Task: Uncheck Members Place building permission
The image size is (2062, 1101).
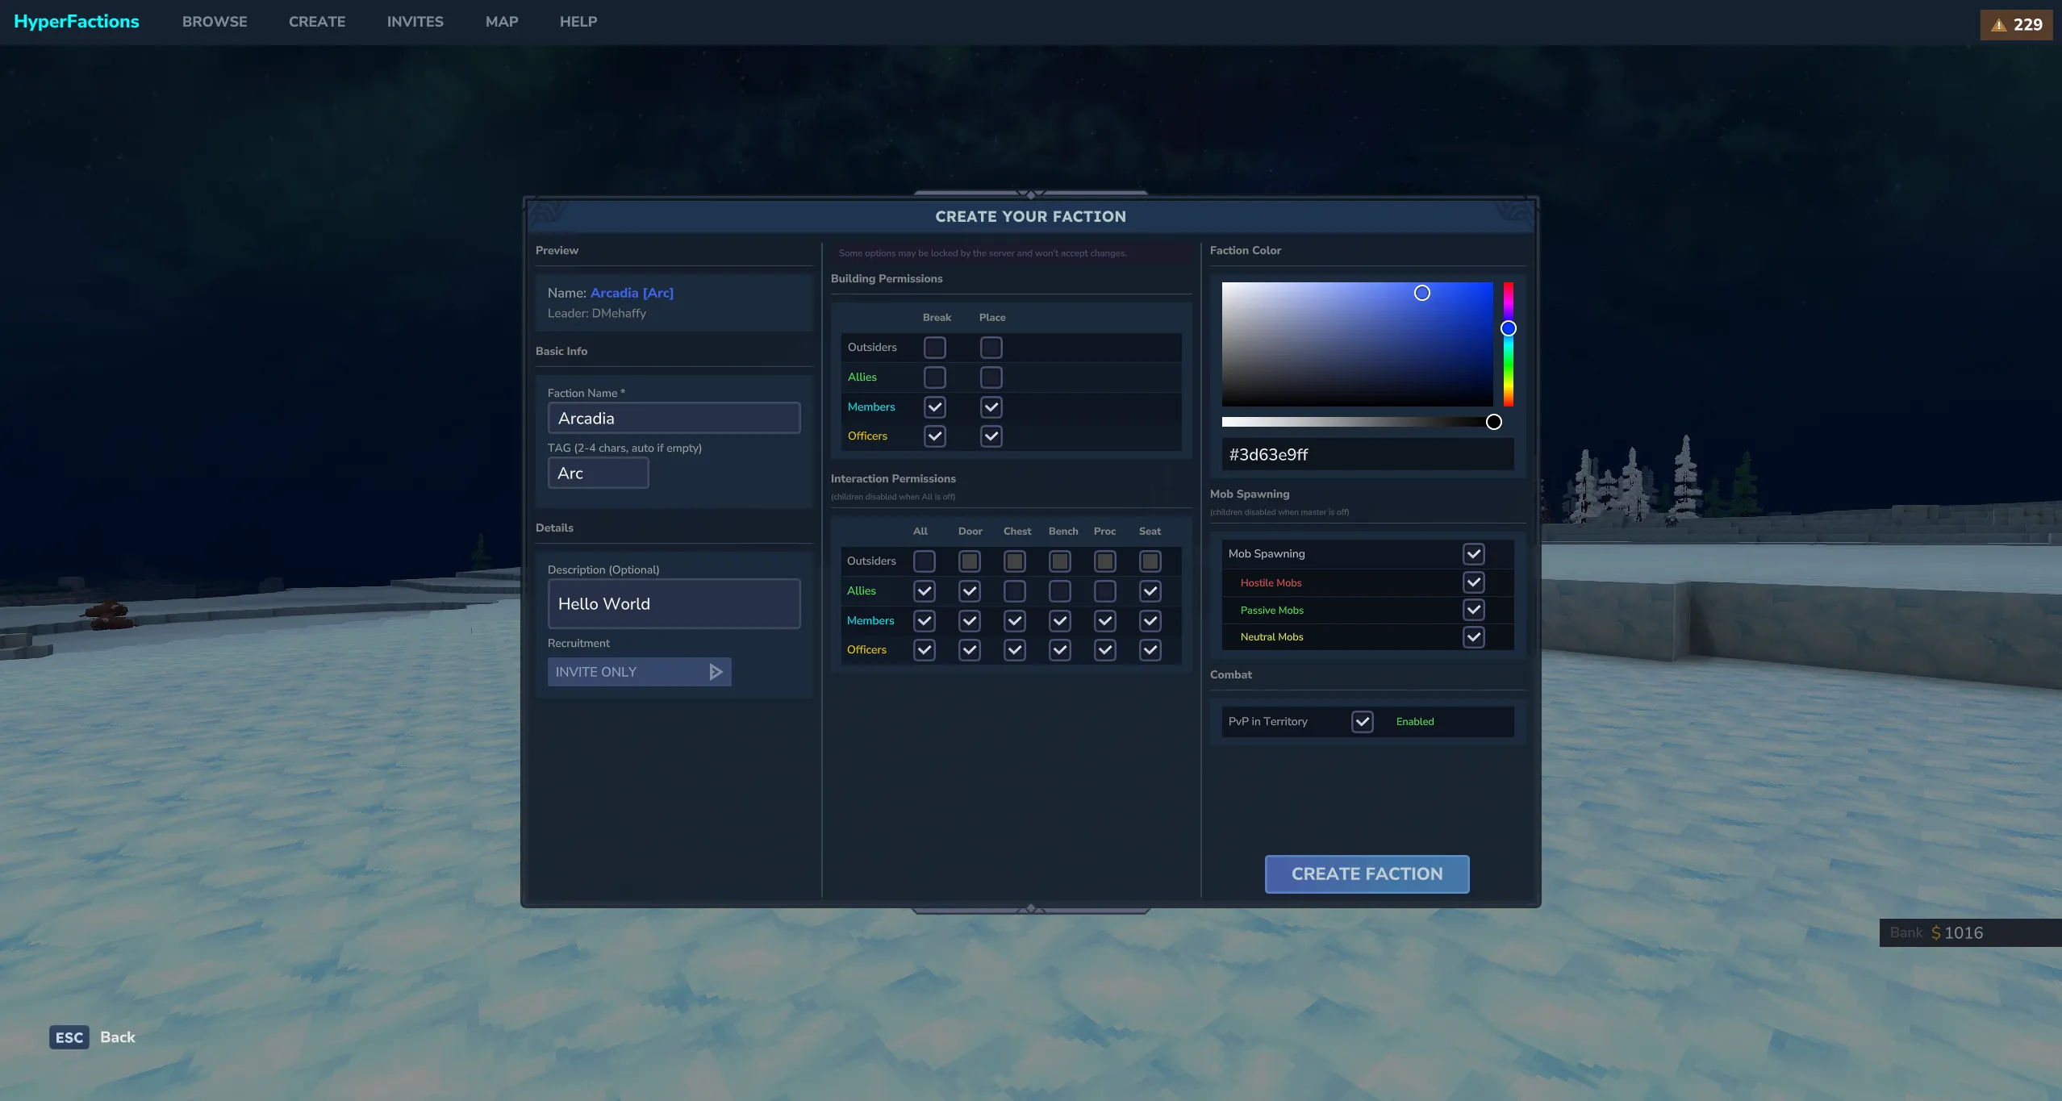Action: 991,407
